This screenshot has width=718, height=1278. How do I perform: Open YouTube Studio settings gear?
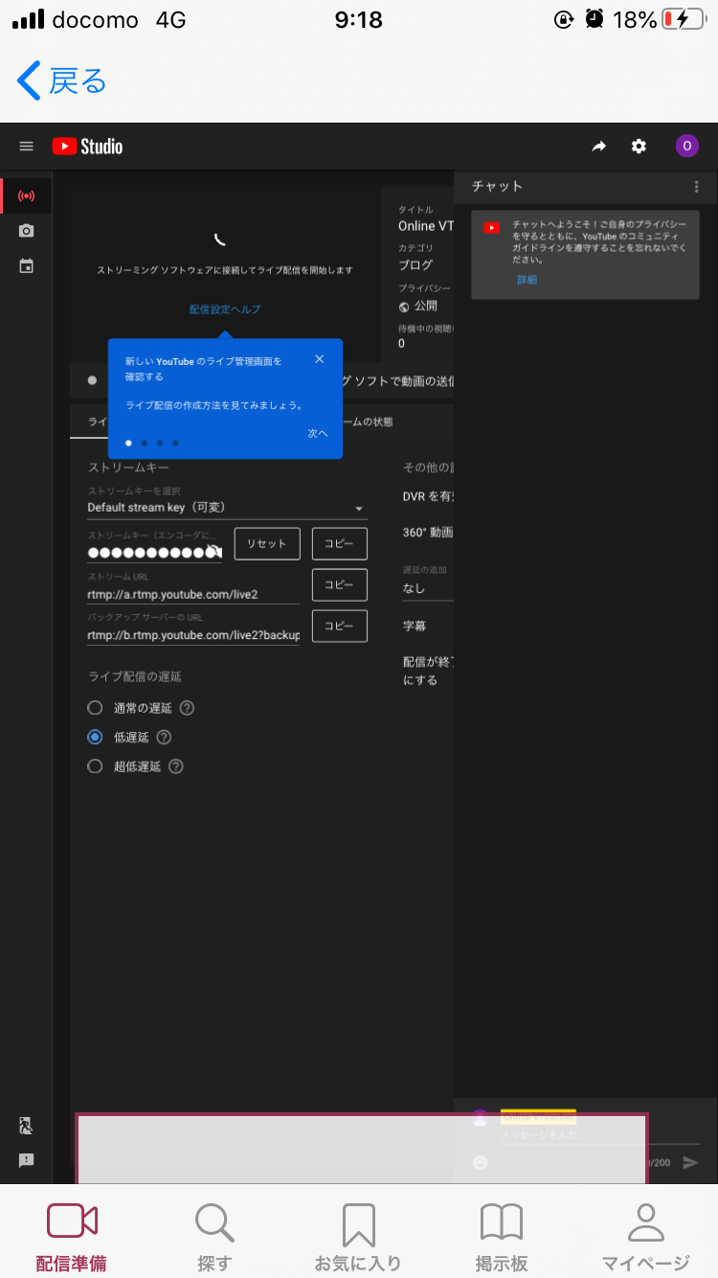[639, 147]
